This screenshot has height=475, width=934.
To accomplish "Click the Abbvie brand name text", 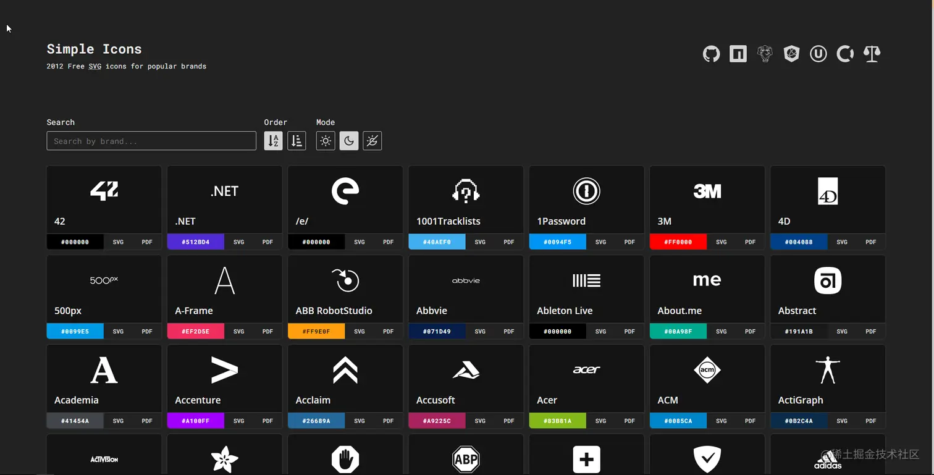I will click(432, 311).
